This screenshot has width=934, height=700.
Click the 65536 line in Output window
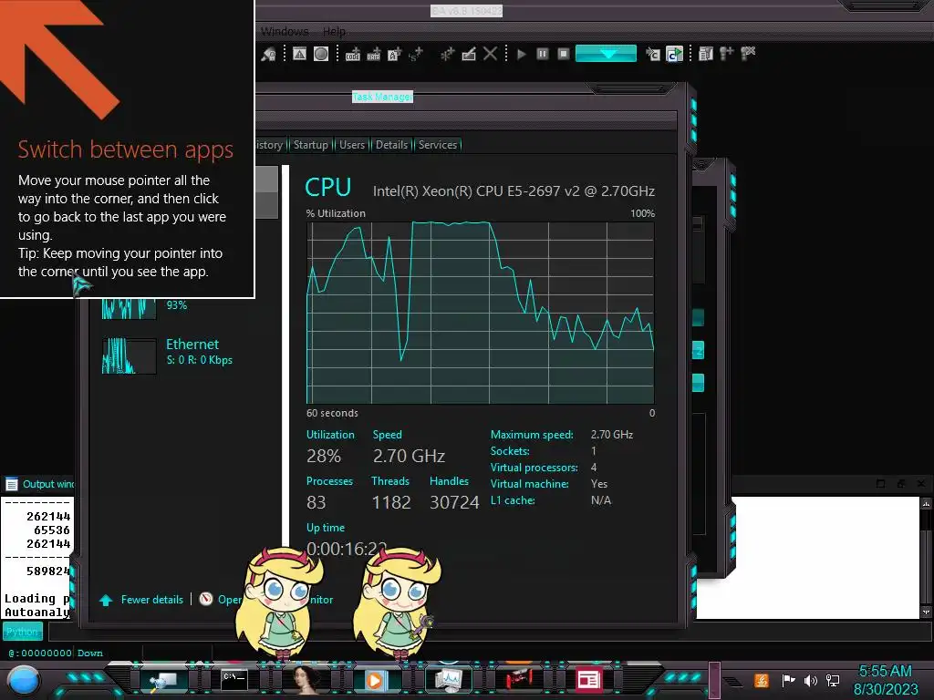[52, 530]
